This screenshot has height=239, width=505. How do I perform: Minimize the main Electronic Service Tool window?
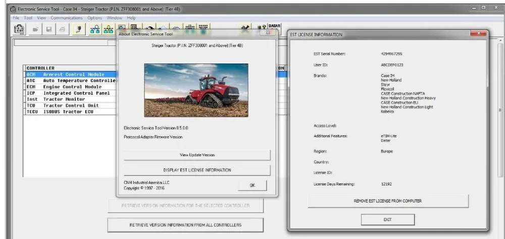point(474,8)
